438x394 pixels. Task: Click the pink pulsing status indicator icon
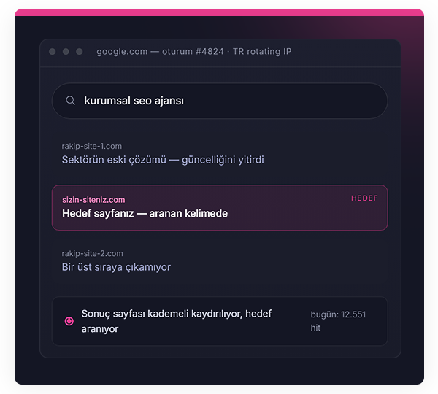click(69, 321)
